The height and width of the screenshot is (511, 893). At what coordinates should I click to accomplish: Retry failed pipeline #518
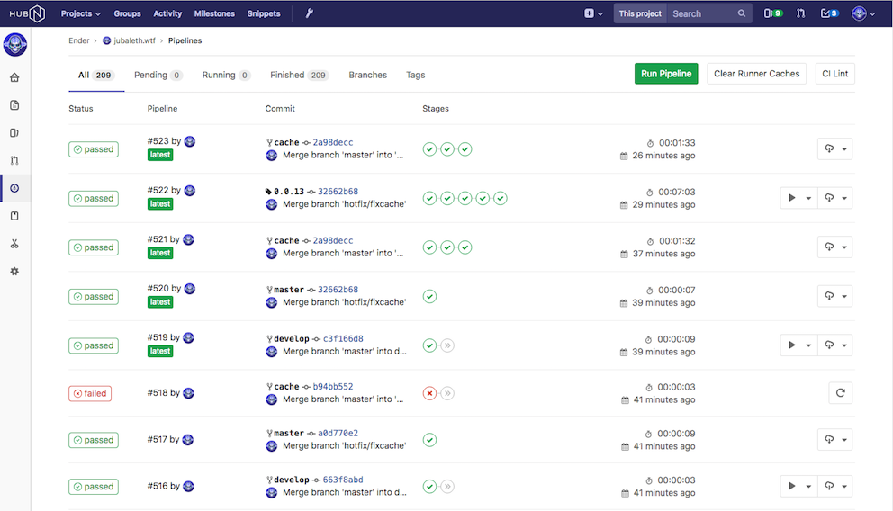tap(840, 393)
